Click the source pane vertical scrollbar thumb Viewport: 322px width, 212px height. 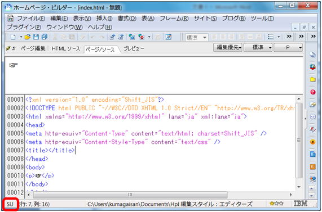[x=299, y=141]
